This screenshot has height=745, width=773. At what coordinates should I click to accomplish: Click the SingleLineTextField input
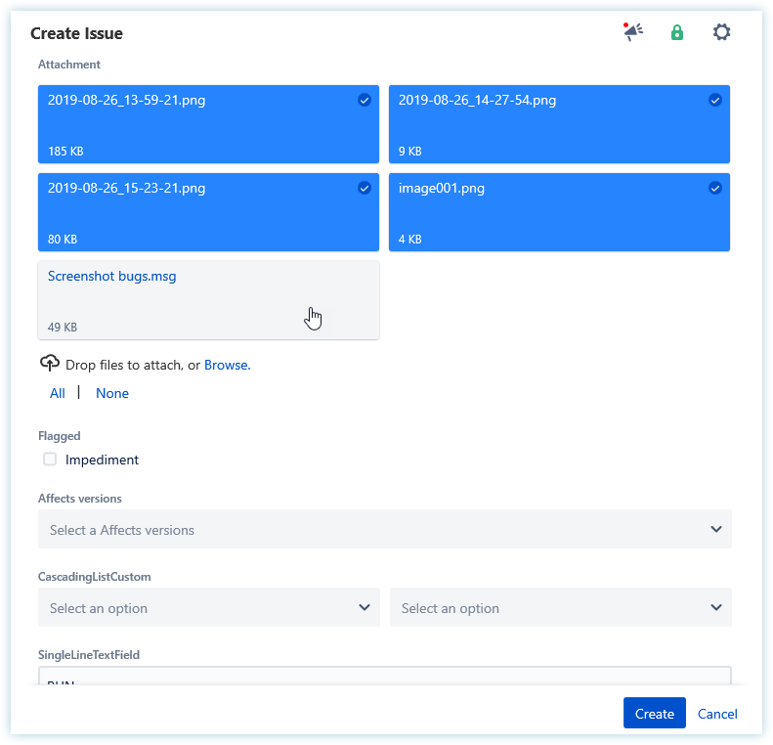click(384, 678)
